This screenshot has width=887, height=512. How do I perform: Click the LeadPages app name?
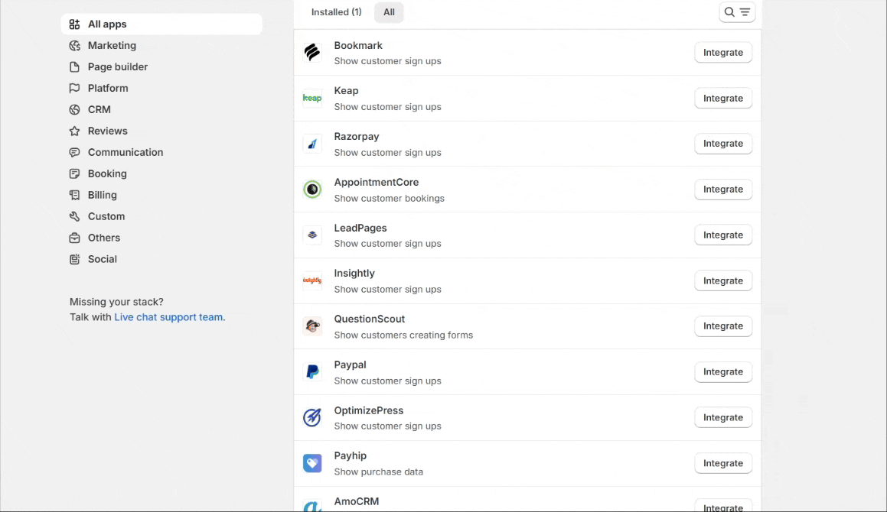click(360, 228)
